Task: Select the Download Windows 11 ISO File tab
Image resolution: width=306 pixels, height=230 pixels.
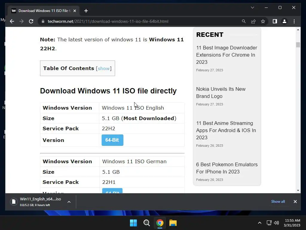Action: 43,11
